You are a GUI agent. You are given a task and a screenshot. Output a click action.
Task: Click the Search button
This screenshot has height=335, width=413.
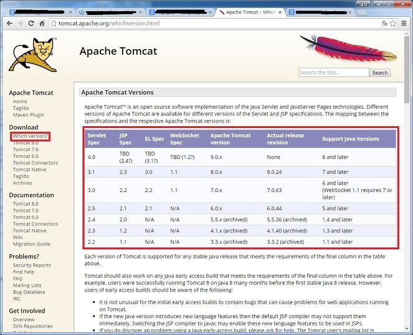tap(380, 73)
